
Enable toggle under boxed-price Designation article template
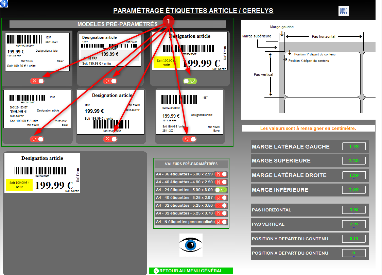(110, 81)
